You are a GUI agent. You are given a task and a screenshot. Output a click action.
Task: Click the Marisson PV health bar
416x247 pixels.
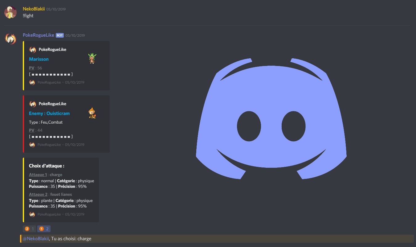coord(51,74)
